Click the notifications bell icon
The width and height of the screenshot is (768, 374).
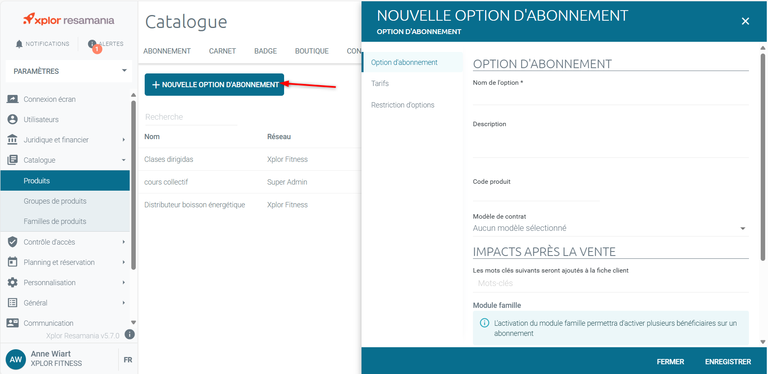click(x=19, y=44)
